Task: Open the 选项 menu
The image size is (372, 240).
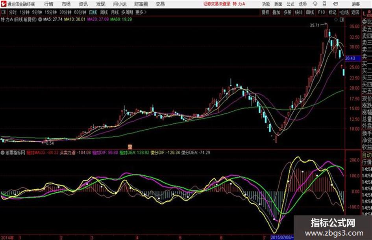Action: (303, 4)
